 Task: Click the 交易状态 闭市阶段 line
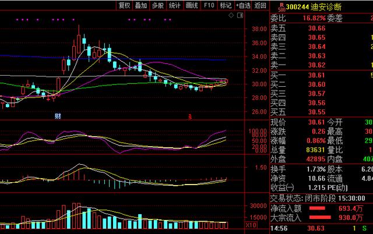318,198
